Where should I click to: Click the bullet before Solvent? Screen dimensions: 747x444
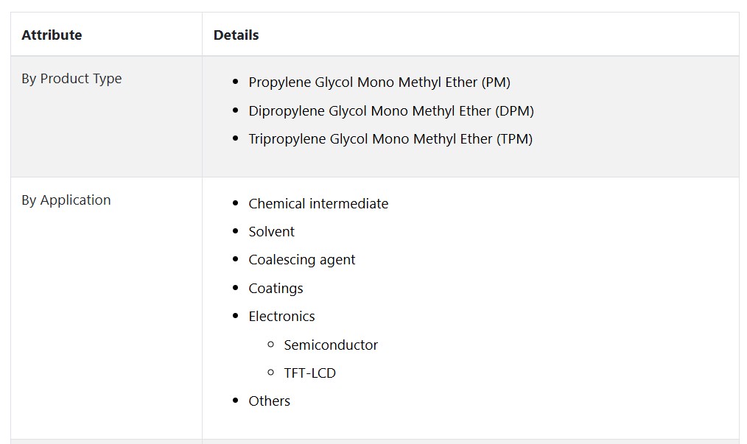pyautogui.click(x=235, y=231)
